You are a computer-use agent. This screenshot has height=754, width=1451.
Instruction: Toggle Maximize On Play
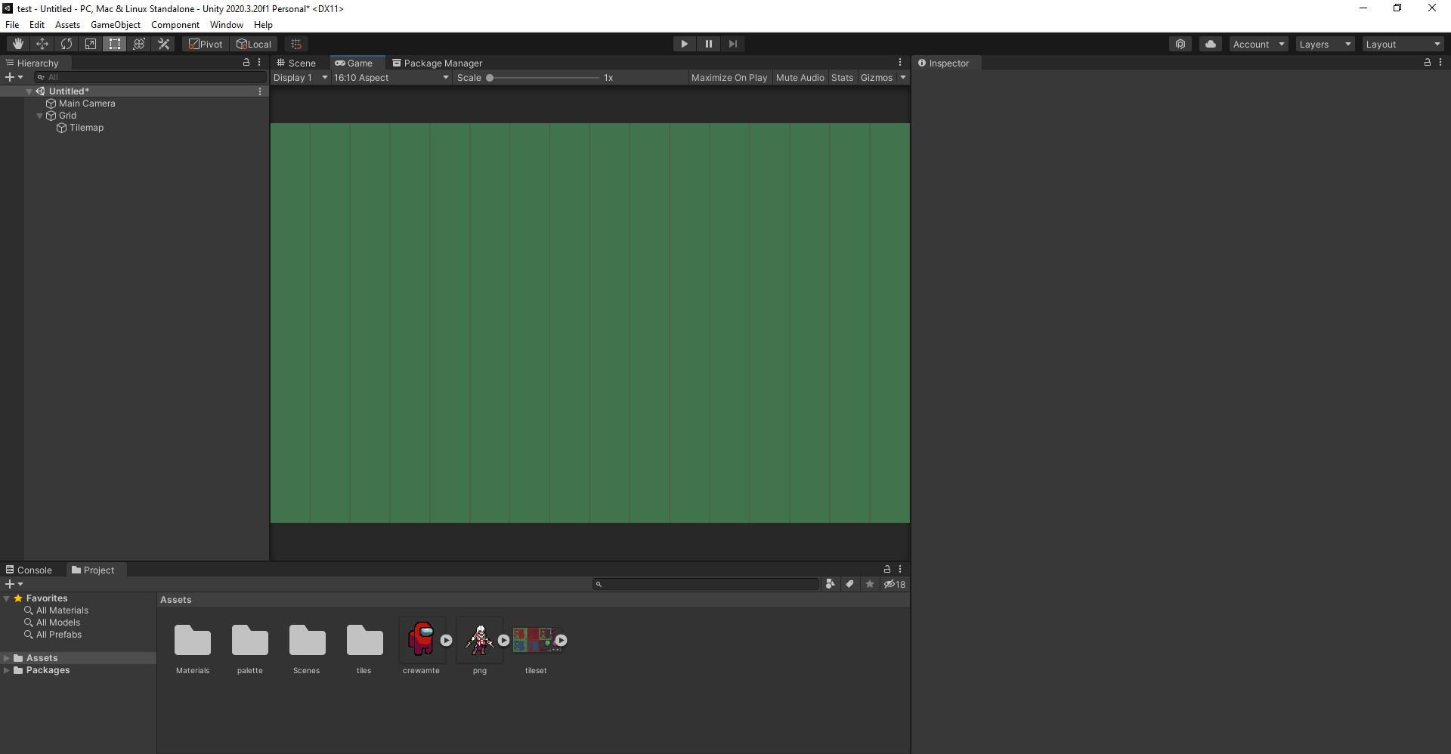[729, 78]
